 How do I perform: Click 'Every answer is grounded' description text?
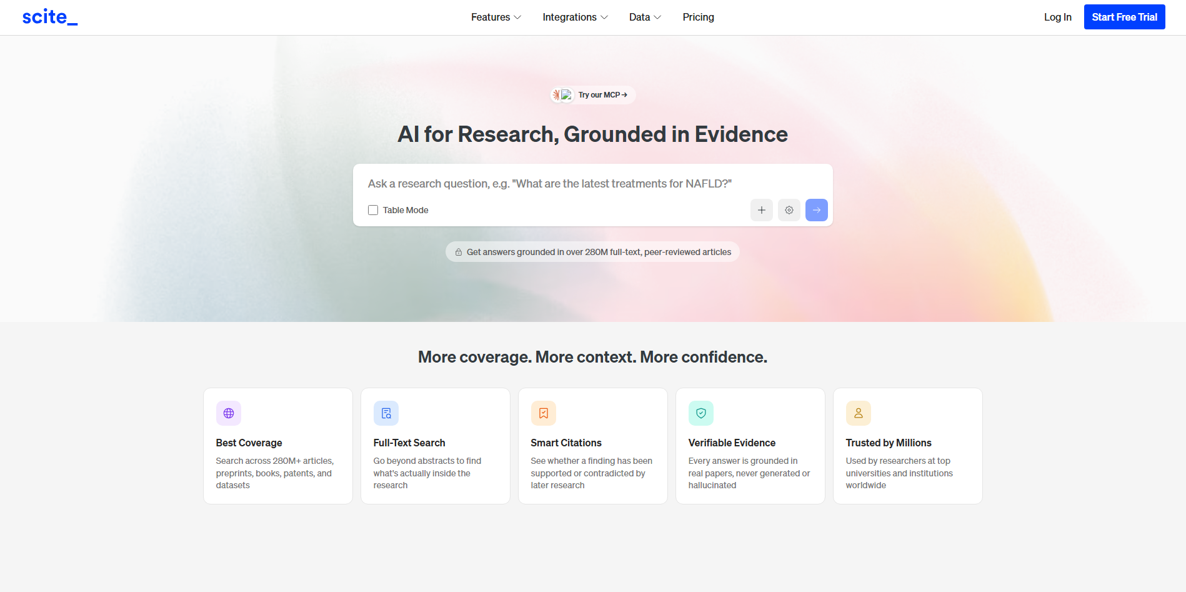tap(749, 473)
